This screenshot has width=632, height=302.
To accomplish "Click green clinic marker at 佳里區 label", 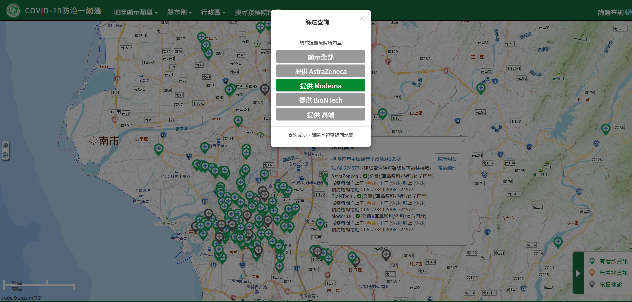I will pyautogui.click(x=201, y=37).
